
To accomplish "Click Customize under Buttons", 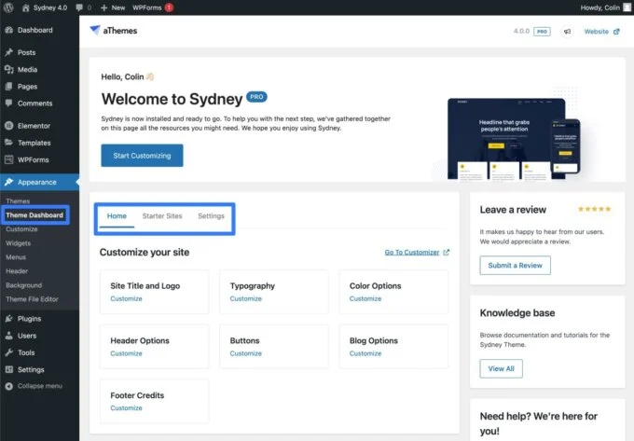I will (x=246, y=353).
